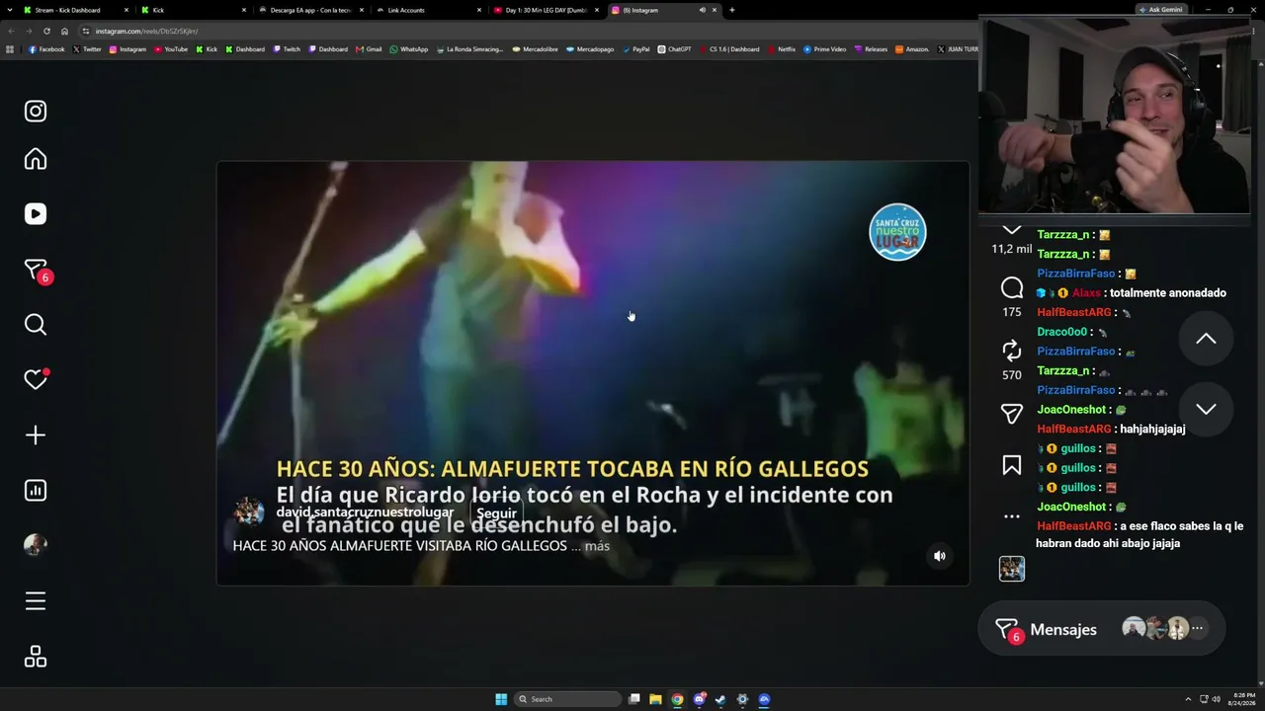Click the browser Home button
Screen dimensions: 1265x711
[x=64, y=31]
